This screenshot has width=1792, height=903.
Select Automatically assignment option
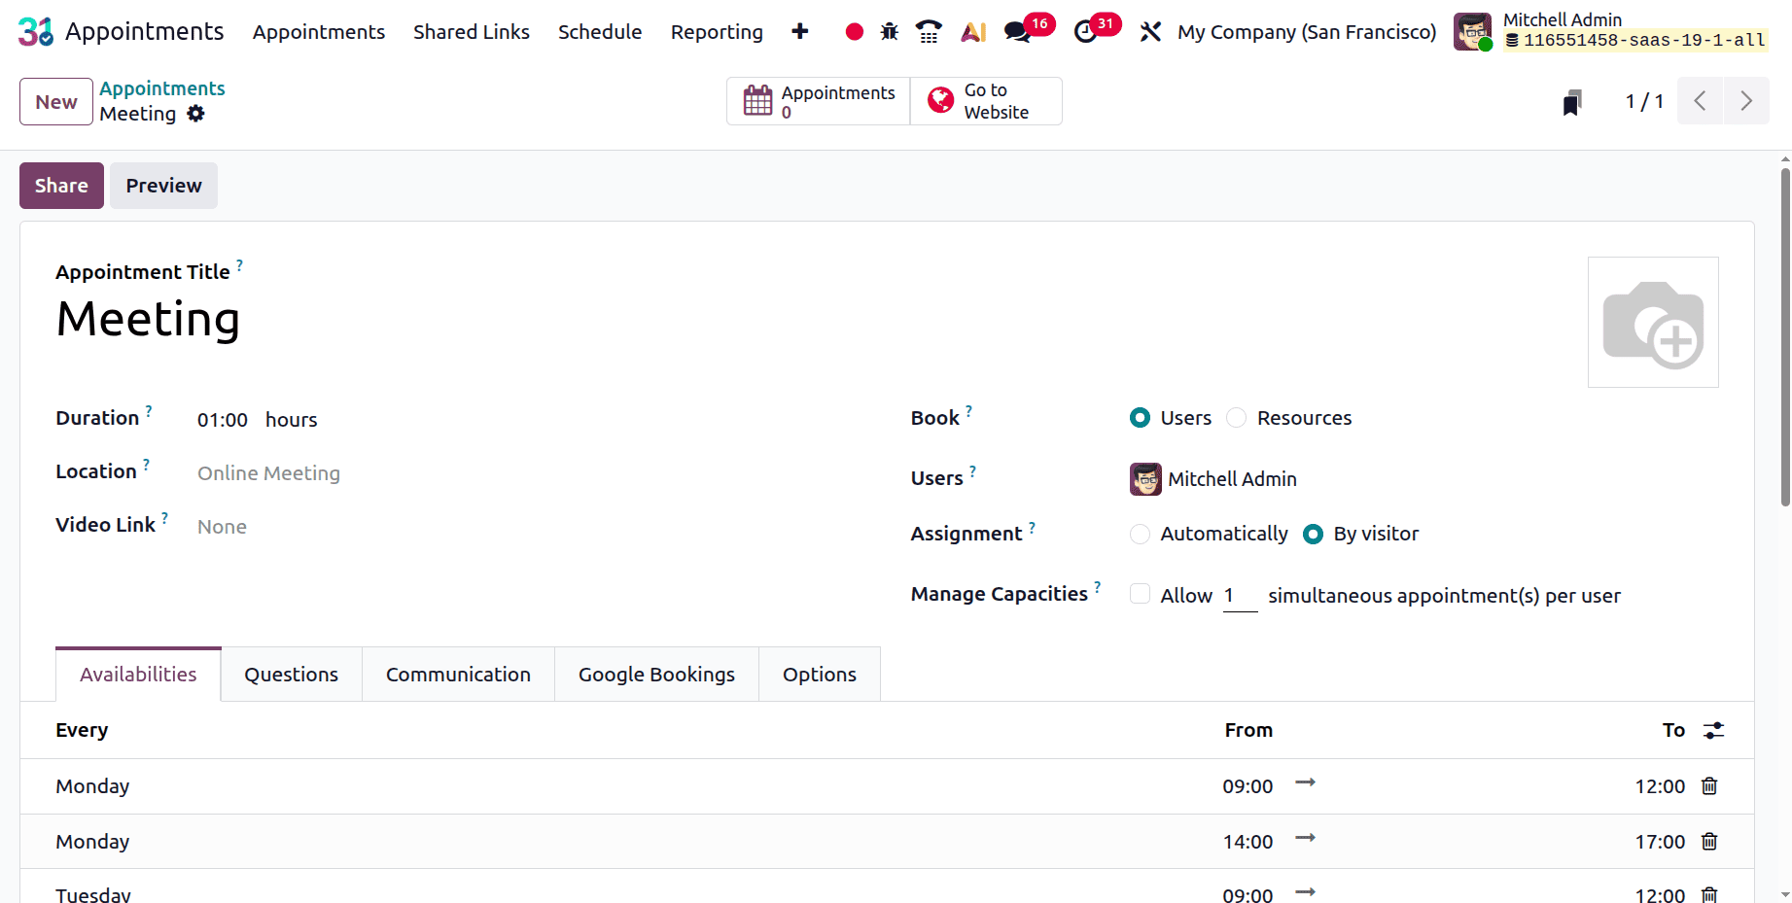1140,534
